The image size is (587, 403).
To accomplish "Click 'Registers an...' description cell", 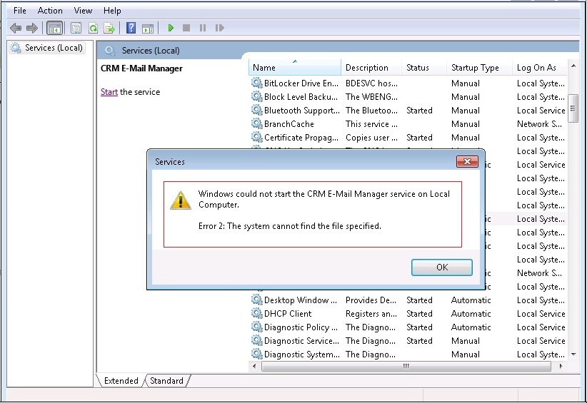I will pyautogui.click(x=371, y=313).
